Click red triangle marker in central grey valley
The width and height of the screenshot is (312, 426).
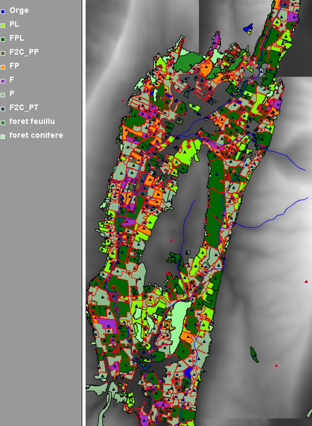pos(171,241)
